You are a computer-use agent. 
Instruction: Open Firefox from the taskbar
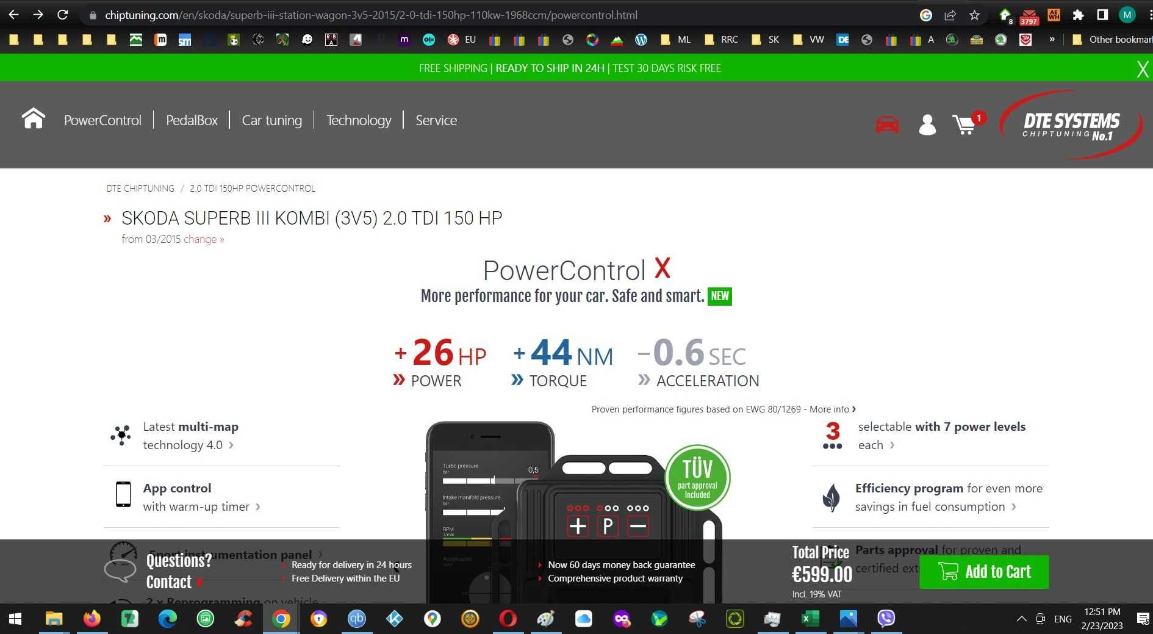click(x=92, y=619)
